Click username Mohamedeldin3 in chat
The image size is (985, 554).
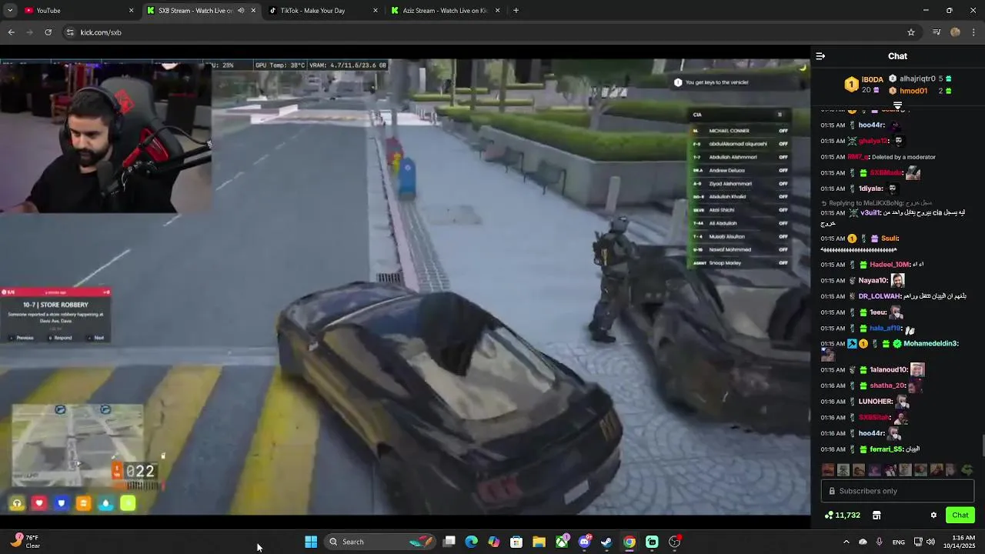coord(930,344)
